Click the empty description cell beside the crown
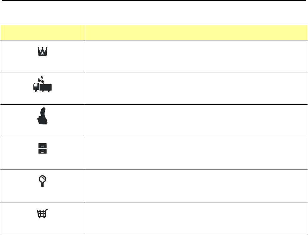The image size is (308, 235). pos(196,56)
